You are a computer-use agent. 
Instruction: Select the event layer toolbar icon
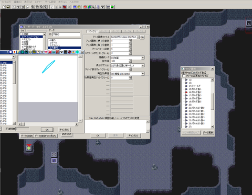[x=27, y=7]
